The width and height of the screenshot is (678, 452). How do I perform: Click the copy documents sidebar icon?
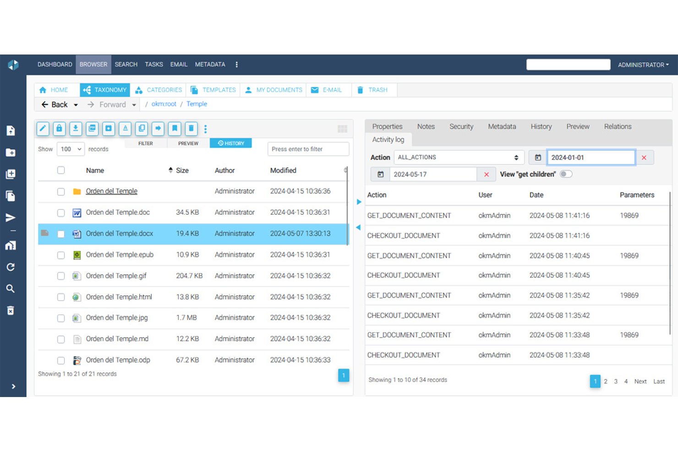coord(11,196)
